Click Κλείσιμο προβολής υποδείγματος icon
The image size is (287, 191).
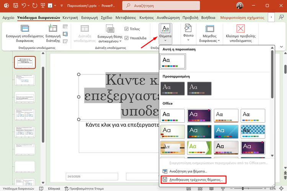(240, 29)
